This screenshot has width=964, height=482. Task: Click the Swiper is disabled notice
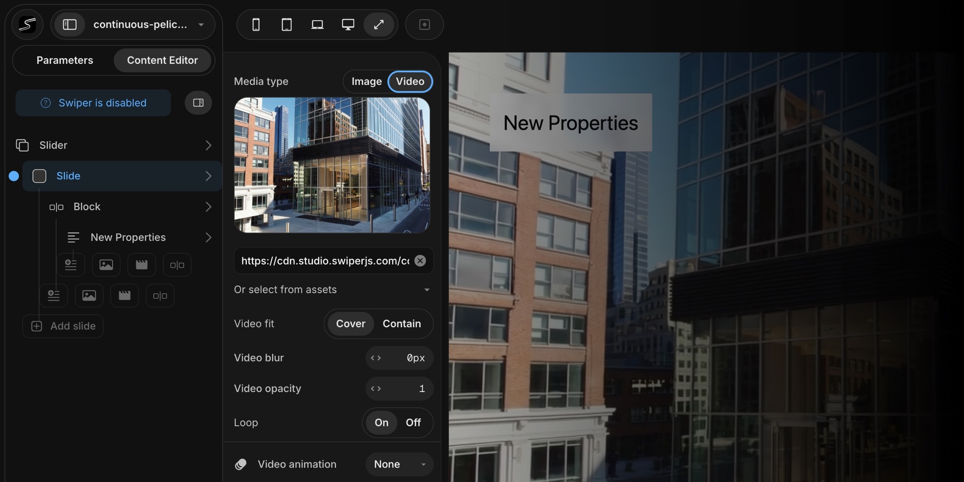pos(94,103)
